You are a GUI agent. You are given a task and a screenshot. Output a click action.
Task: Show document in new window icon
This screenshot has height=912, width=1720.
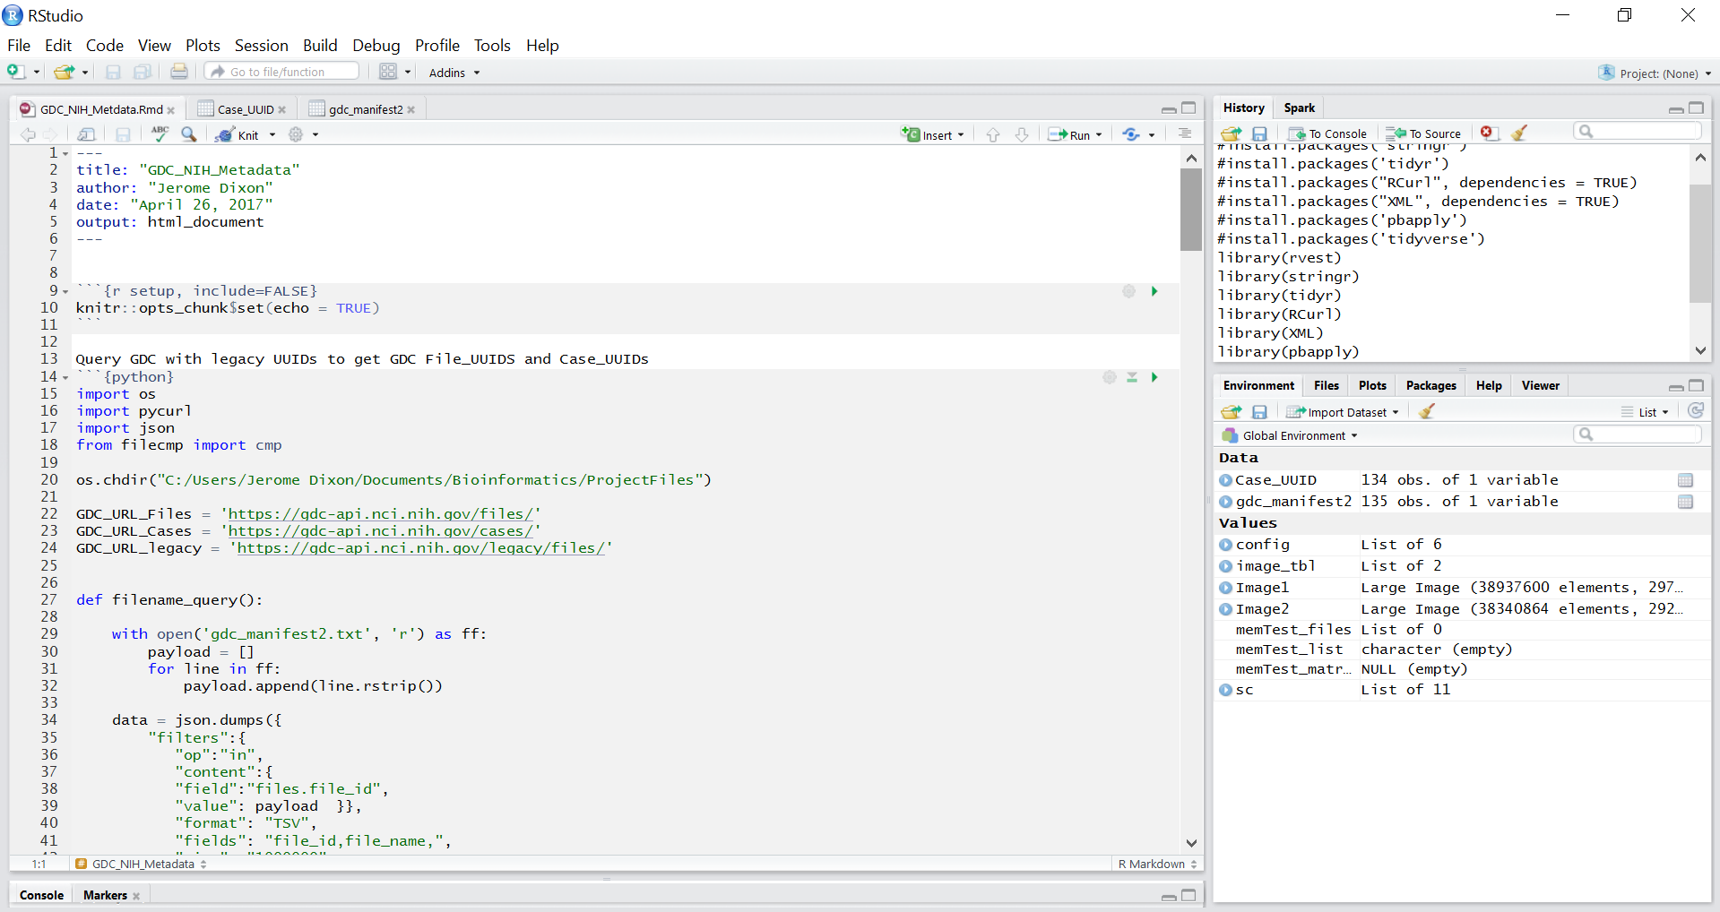[87, 134]
